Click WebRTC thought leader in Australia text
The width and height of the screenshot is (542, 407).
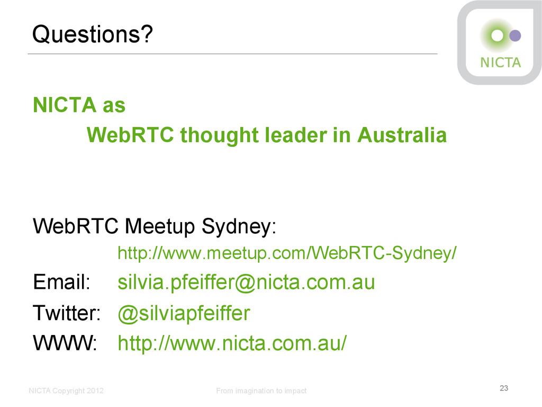point(267,135)
